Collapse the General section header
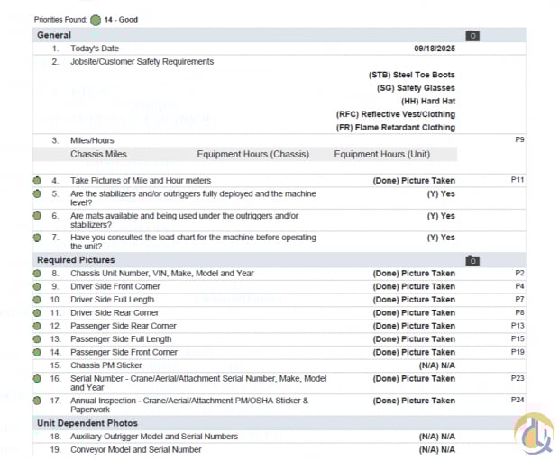The height and width of the screenshot is (459, 559). (54, 35)
